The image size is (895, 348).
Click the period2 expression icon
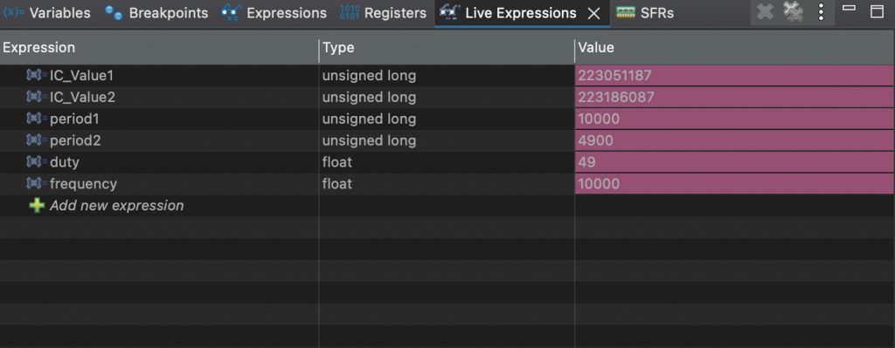tap(37, 140)
